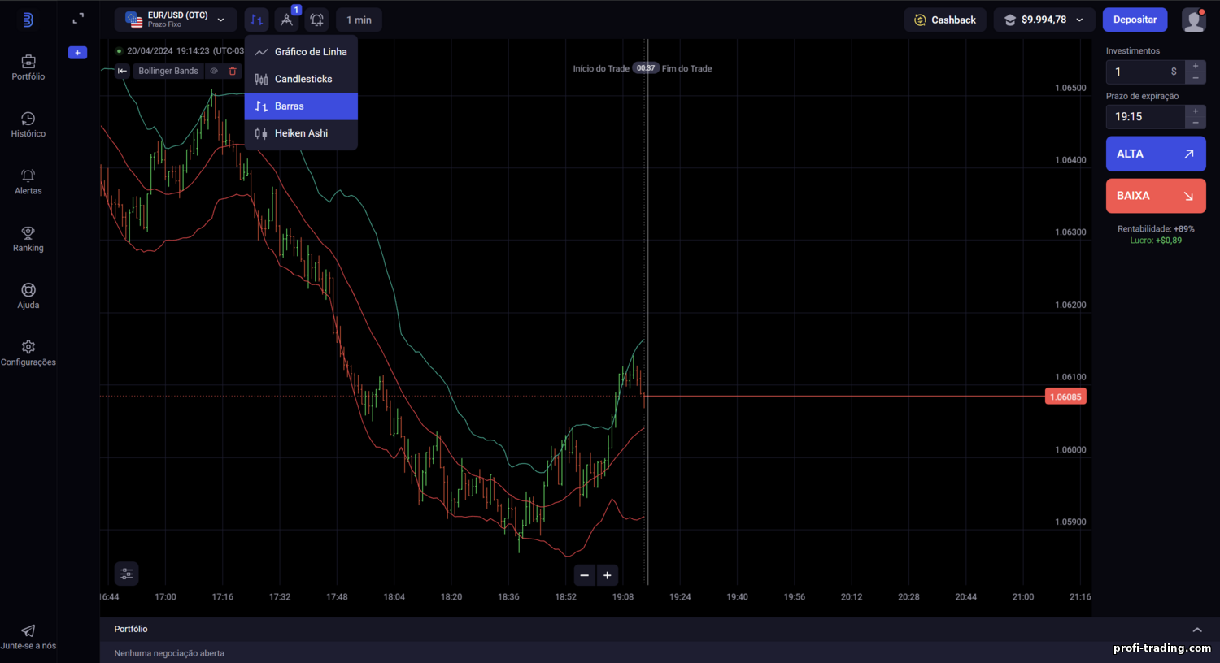The image size is (1220, 663).
Task: Click the 1.05900 price axis label
Action: point(1070,522)
